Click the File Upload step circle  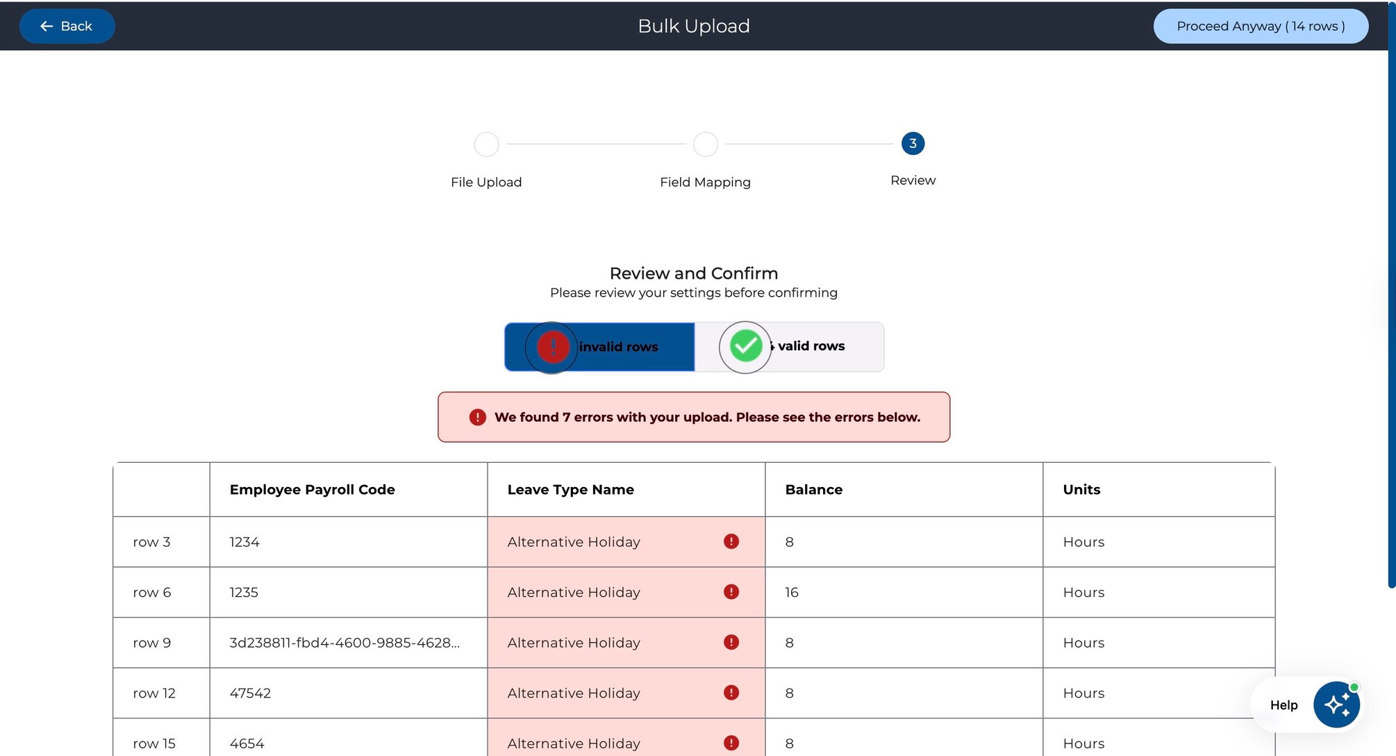486,145
